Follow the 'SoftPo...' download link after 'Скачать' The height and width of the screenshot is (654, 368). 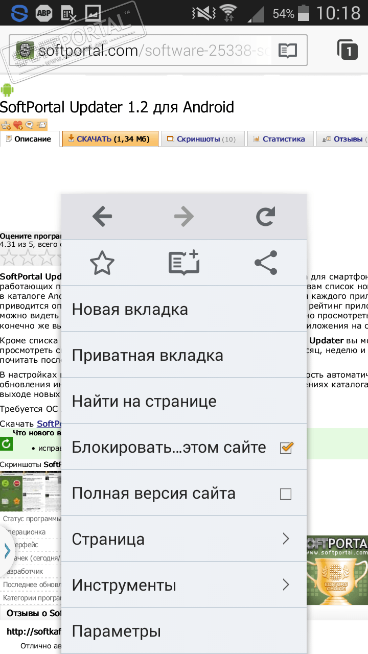click(49, 424)
